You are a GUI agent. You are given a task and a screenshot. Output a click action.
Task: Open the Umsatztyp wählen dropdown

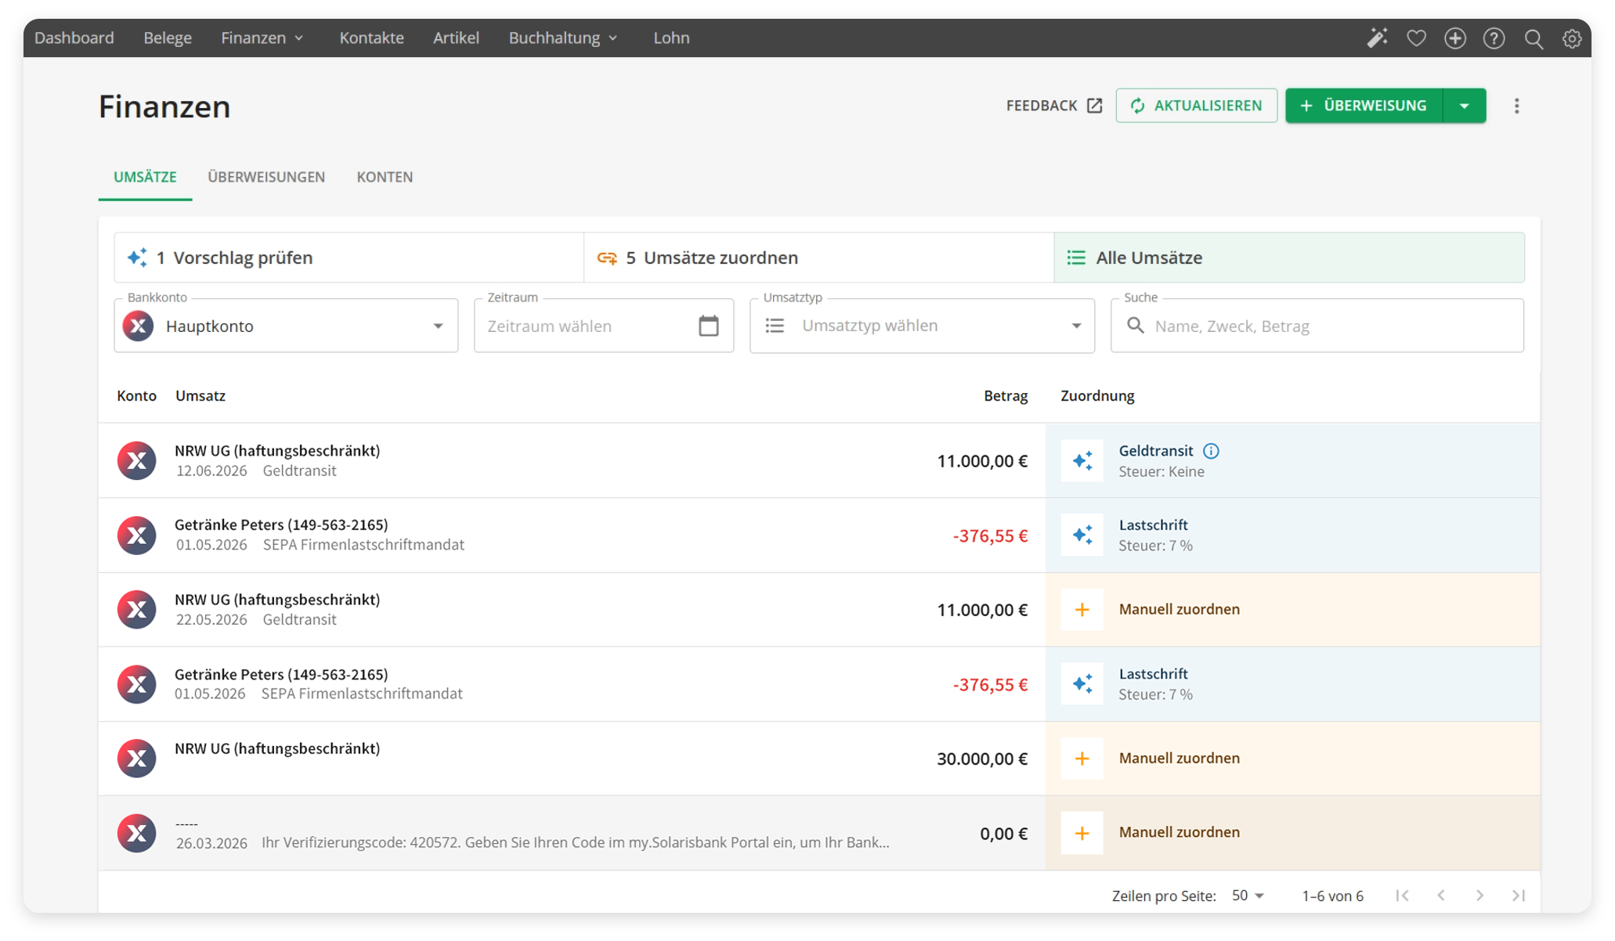[x=1076, y=326]
